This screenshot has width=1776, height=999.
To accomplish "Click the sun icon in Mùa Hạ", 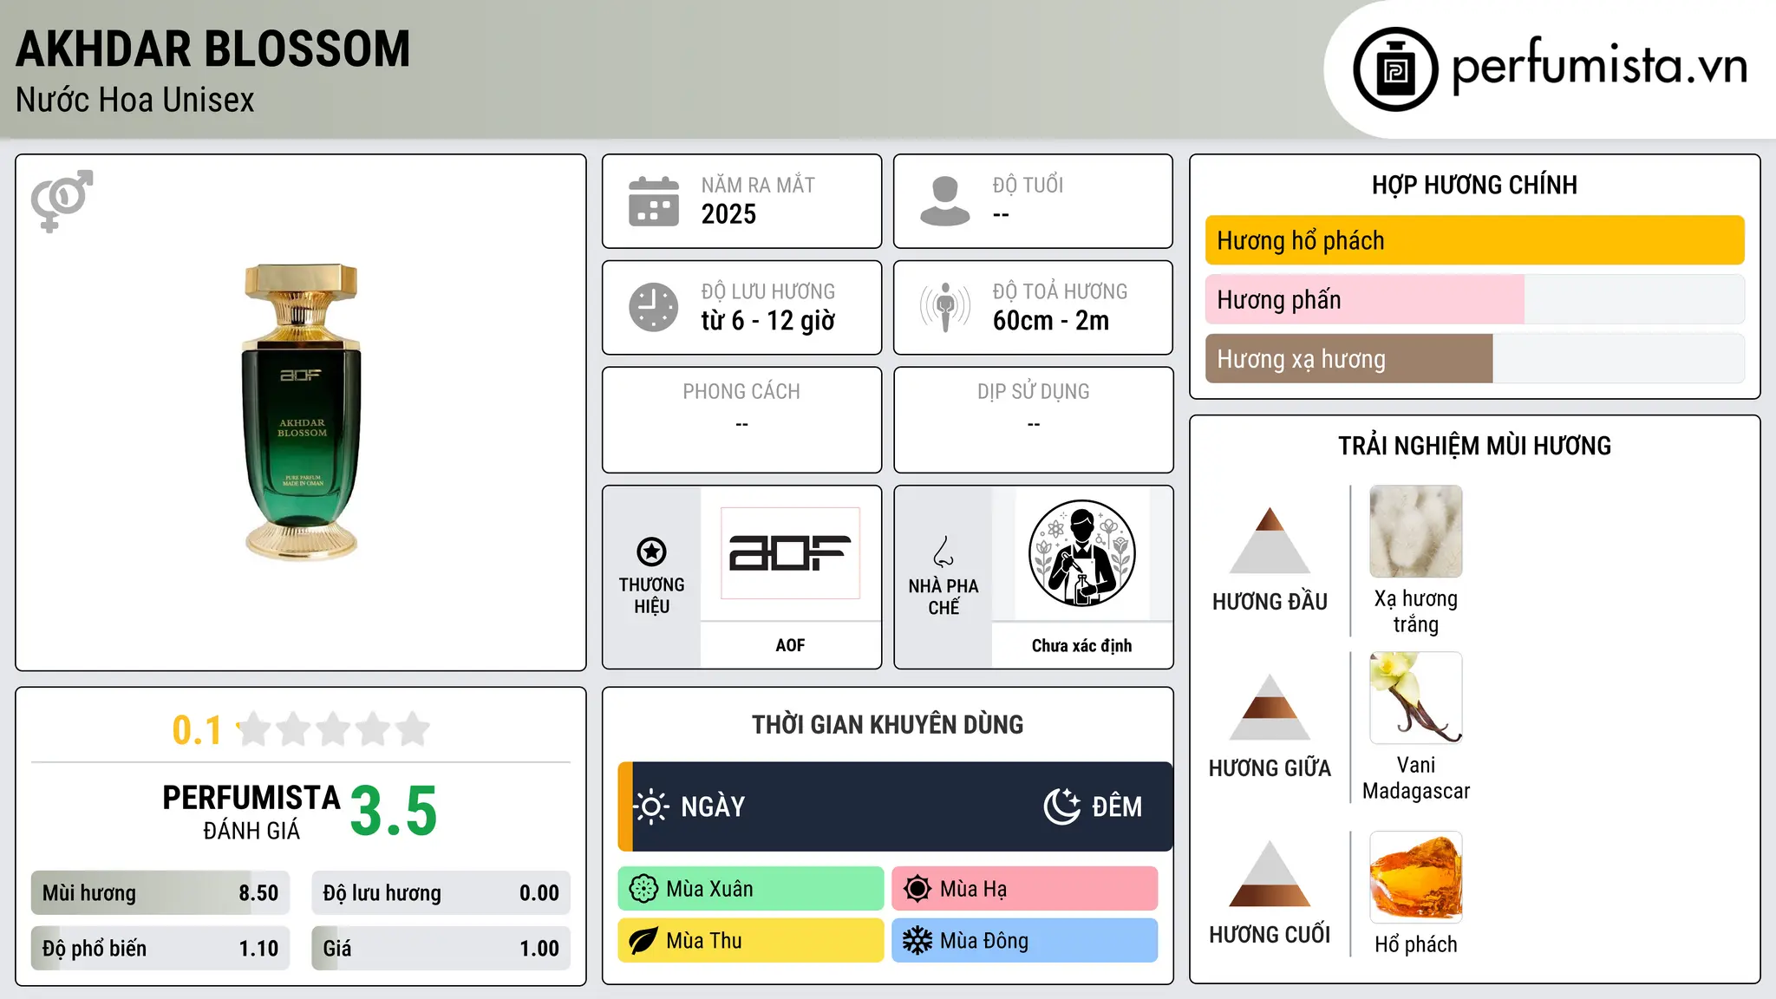I will (917, 889).
